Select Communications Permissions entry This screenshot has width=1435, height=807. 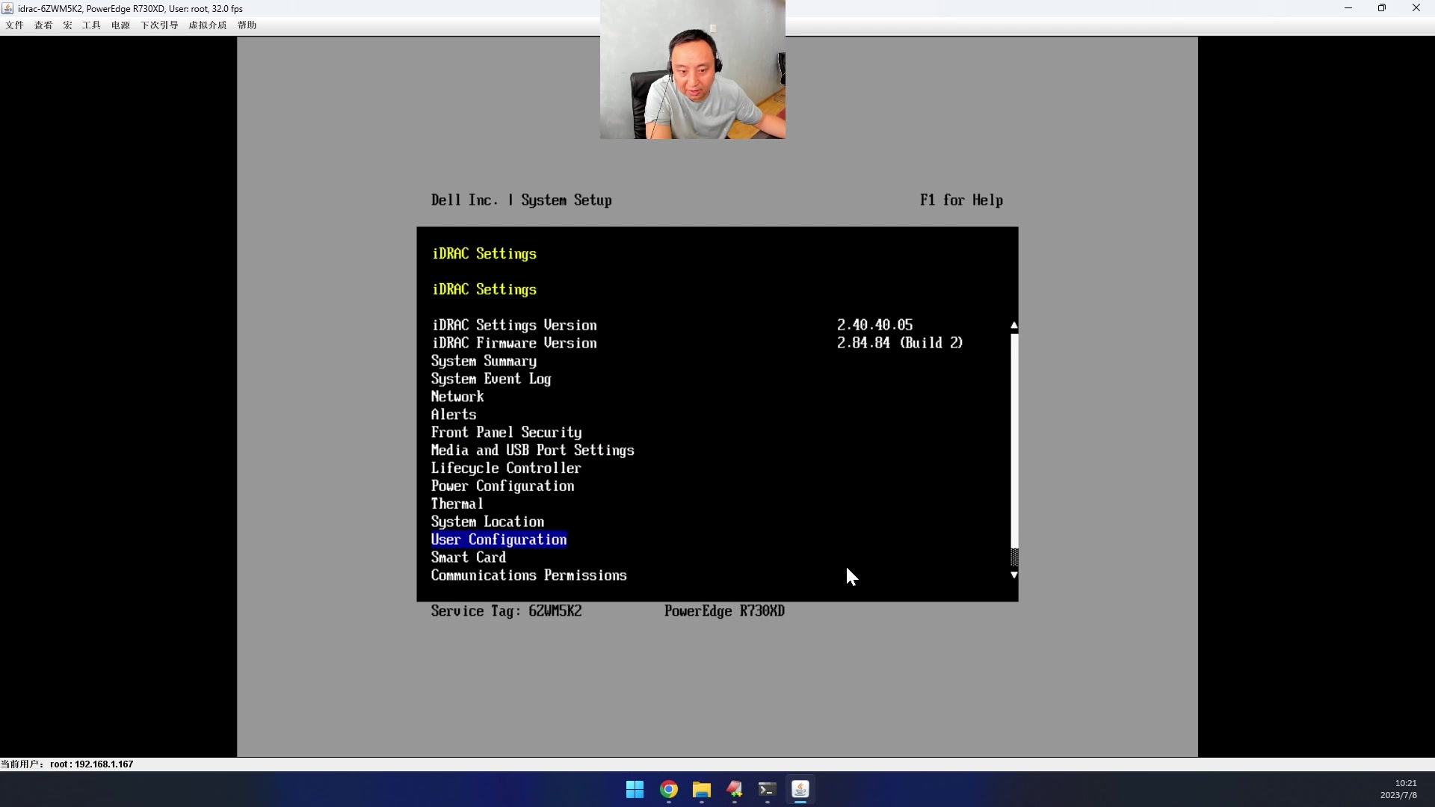[x=528, y=575]
